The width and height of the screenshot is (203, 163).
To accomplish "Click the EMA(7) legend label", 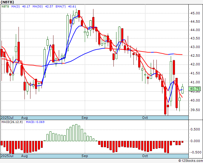I will pos(61,7).
